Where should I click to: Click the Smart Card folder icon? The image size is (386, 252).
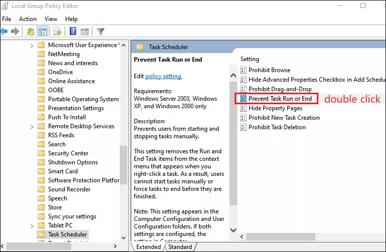pyautogui.click(x=41, y=171)
